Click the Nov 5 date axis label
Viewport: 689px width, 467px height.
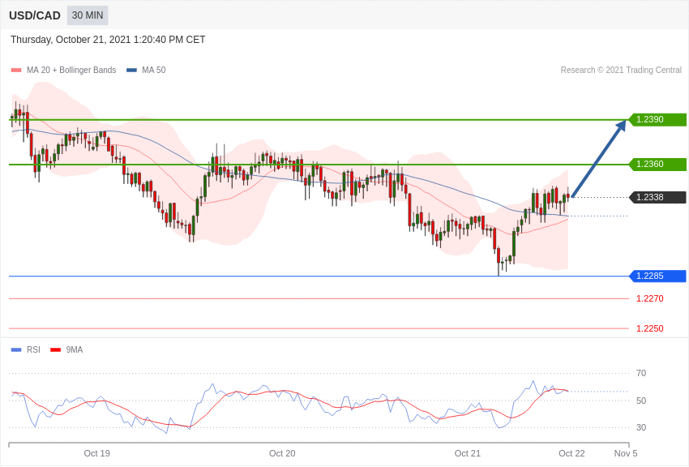[x=626, y=453]
